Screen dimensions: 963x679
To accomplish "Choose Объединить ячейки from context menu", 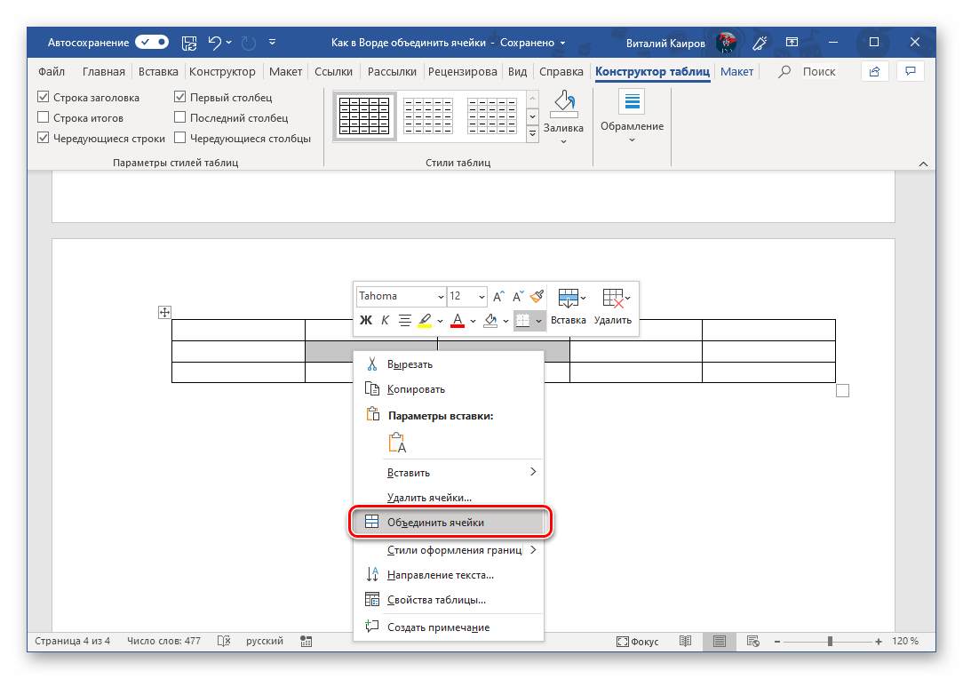I will pyautogui.click(x=449, y=523).
